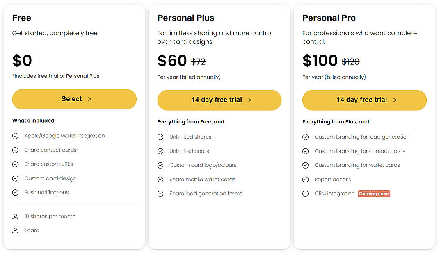Select the checkmark beside Custom card design
439x253 pixels.
pyautogui.click(x=15, y=178)
